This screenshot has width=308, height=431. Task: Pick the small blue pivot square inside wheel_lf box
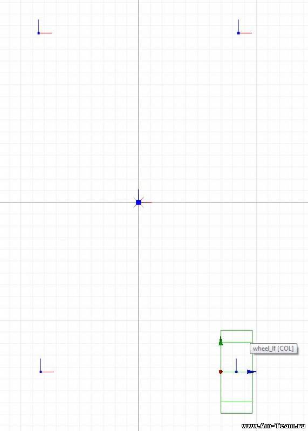click(x=236, y=372)
